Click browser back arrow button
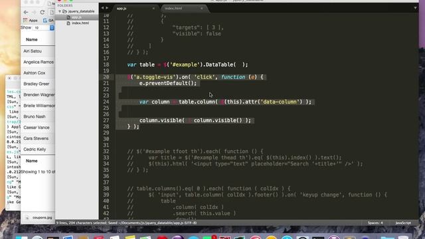Screen dimensions: 425x239 pos(26,12)
